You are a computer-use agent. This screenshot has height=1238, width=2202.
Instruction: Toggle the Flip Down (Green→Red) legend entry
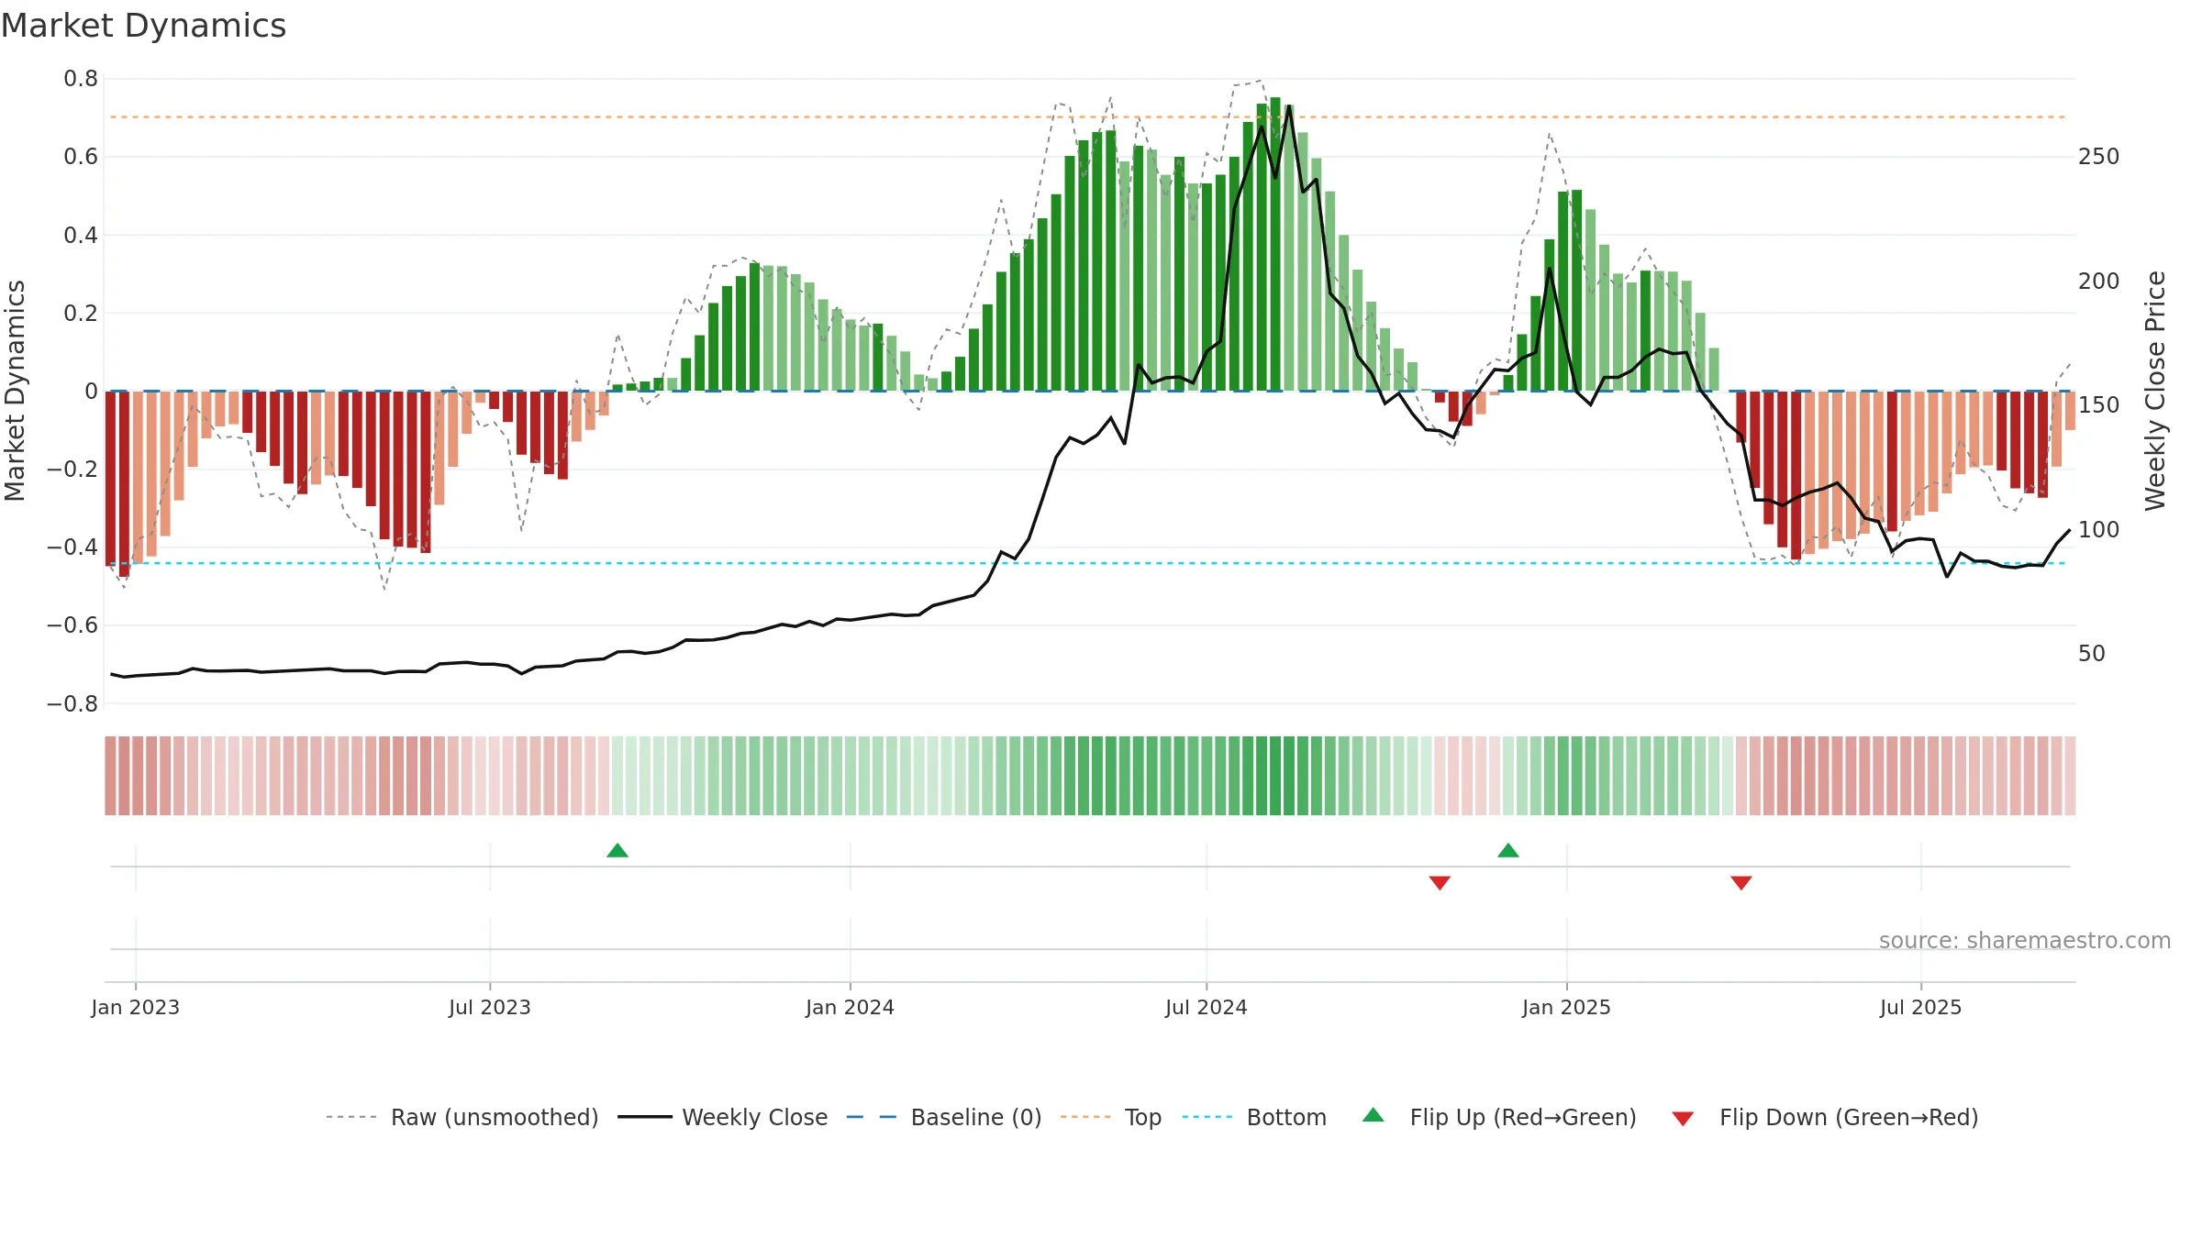1824,1117
